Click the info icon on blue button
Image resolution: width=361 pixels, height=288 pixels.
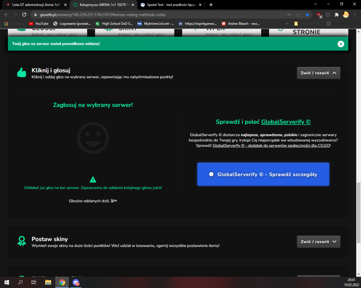pyautogui.click(x=211, y=174)
